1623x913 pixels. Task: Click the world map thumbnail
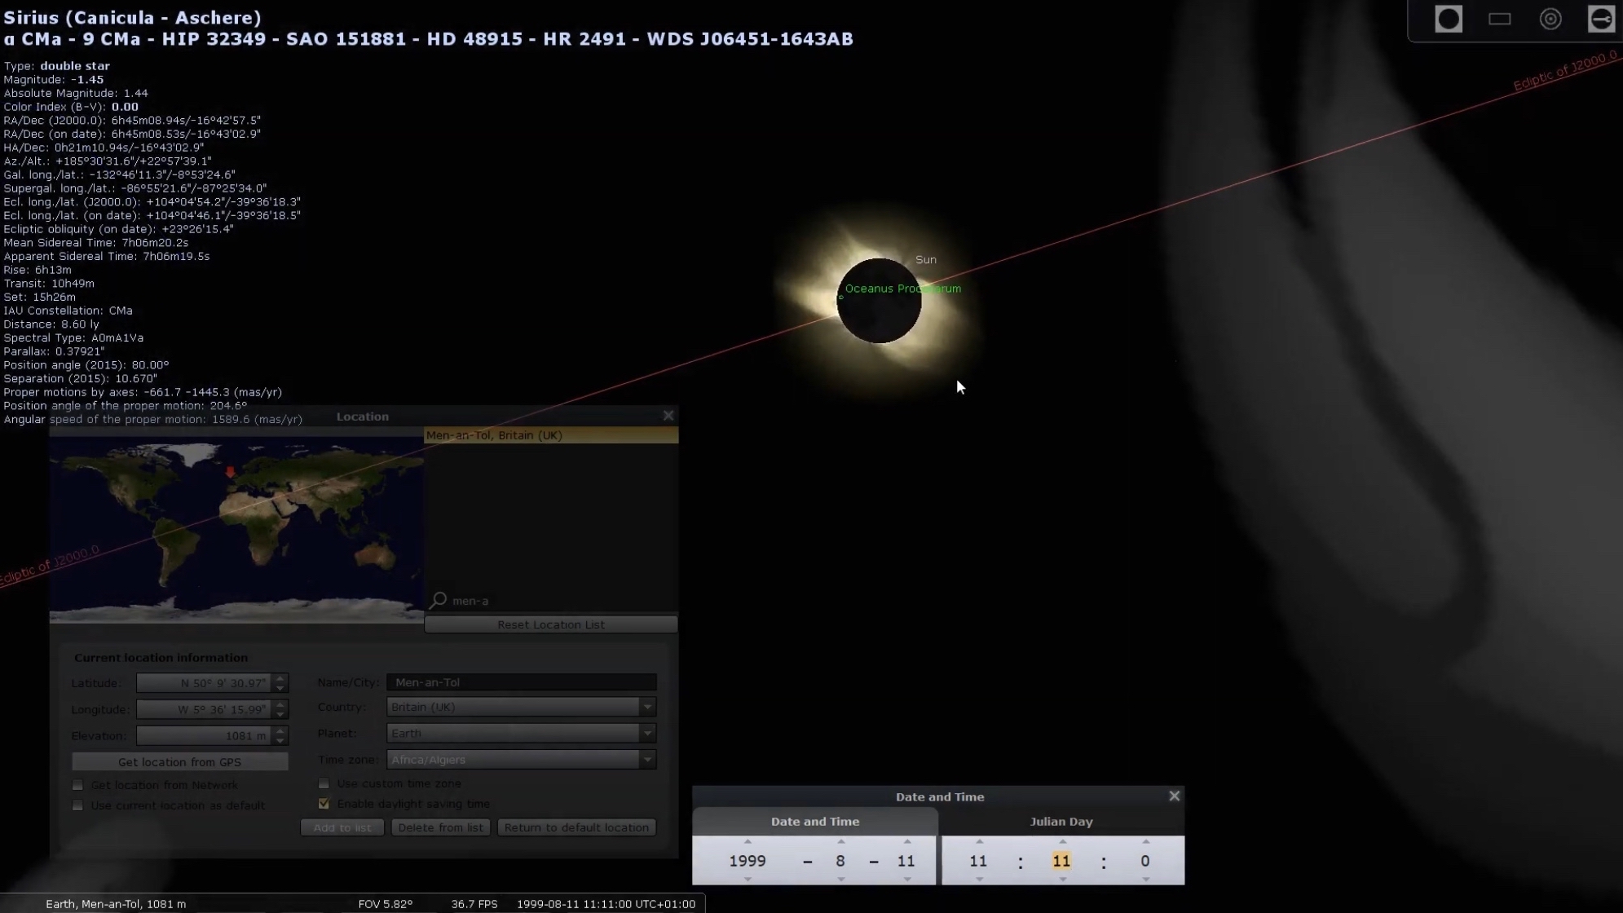[x=236, y=530]
